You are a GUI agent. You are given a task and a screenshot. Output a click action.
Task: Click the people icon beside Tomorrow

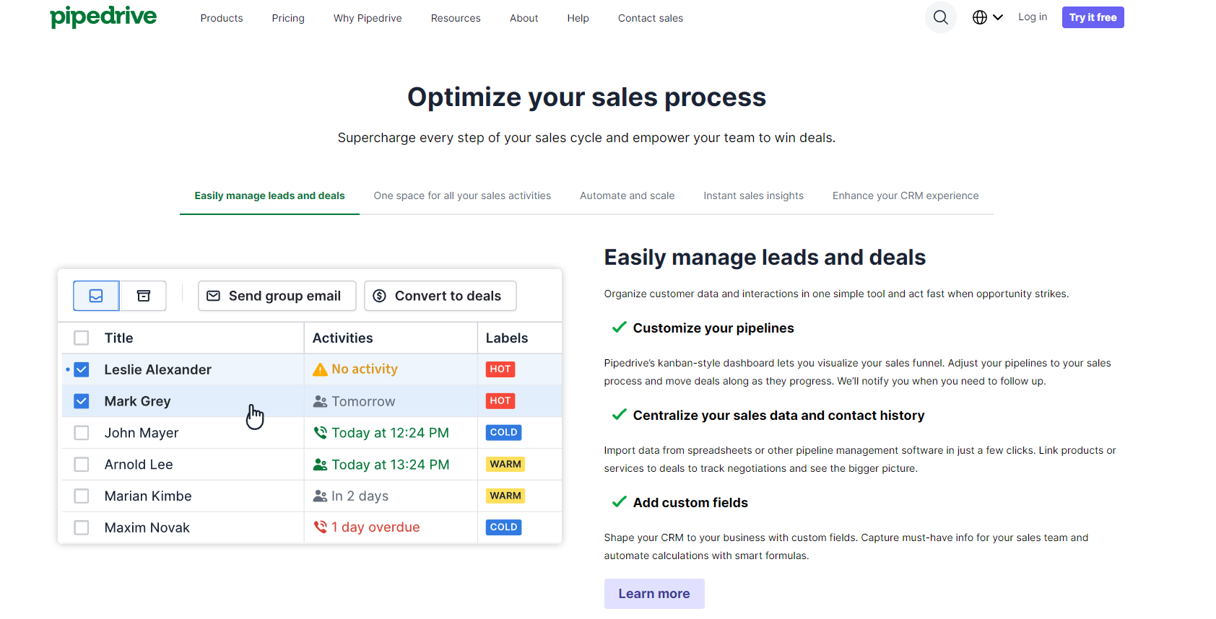coord(320,401)
